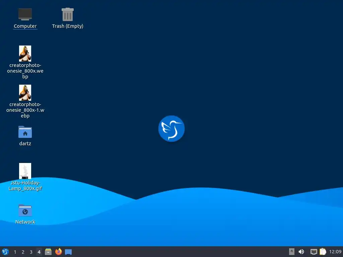Click the "Trash (Empty)" label text

(68, 26)
